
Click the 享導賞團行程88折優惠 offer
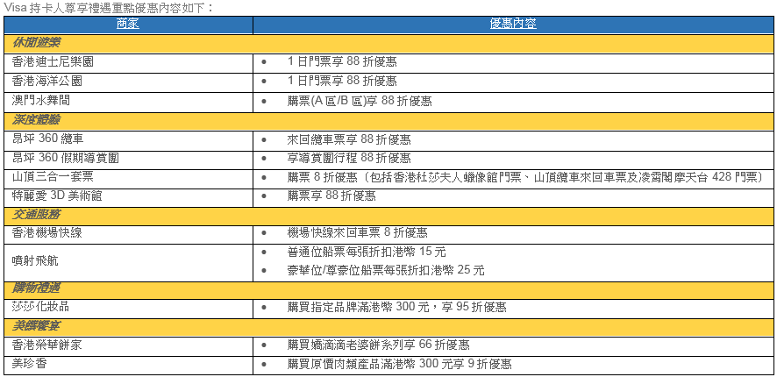(349, 159)
